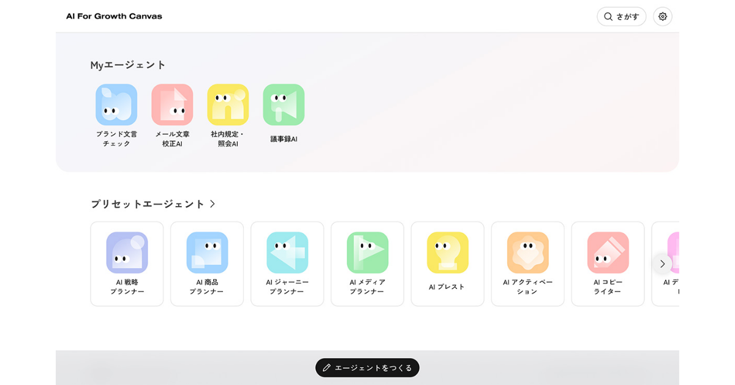Launch the AI ジャーニープランナー agent
The width and height of the screenshot is (735, 385).
click(x=287, y=263)
